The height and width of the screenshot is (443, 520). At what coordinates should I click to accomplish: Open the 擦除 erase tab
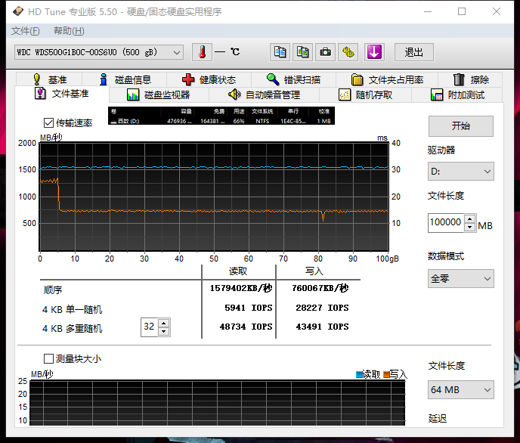(x=470, y=79)
